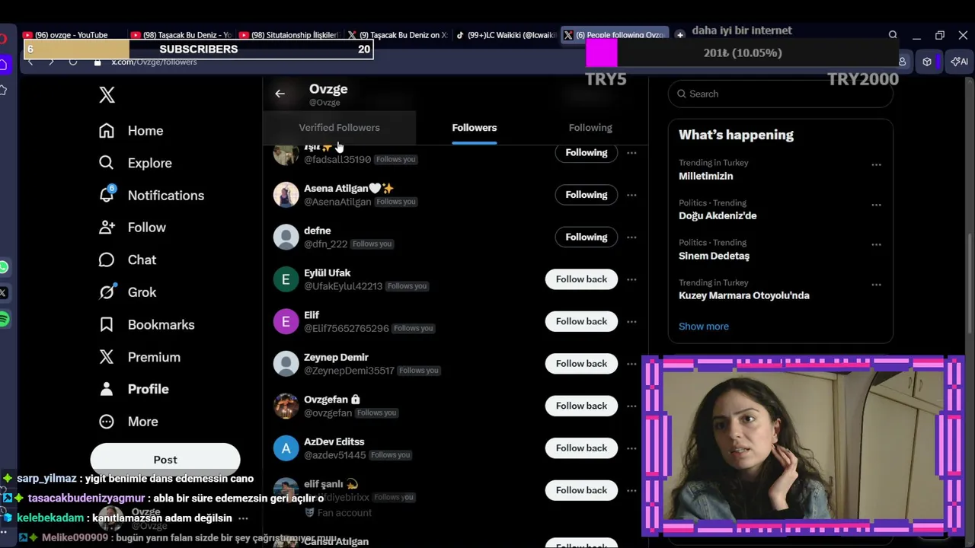Open Home from the sidebar

[x=131, y=131]
